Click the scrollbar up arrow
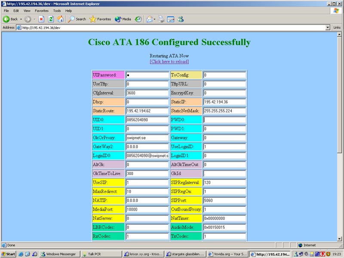 point(339,34)
